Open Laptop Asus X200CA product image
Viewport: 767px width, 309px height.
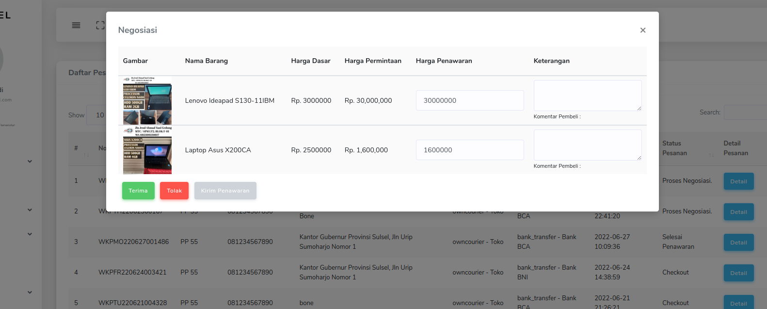click(147, 150)
